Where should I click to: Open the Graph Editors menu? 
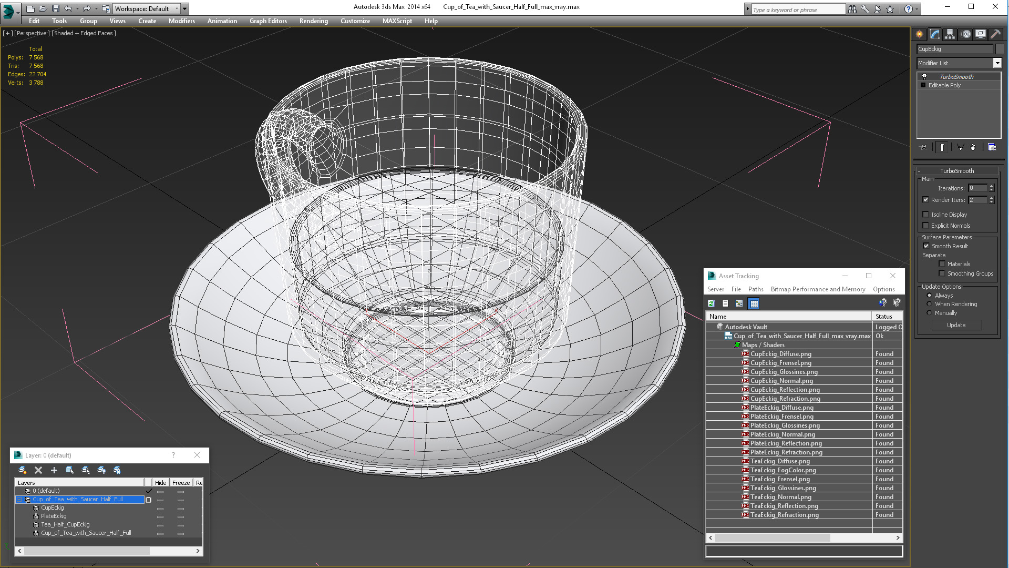click(x=268, y=21)
